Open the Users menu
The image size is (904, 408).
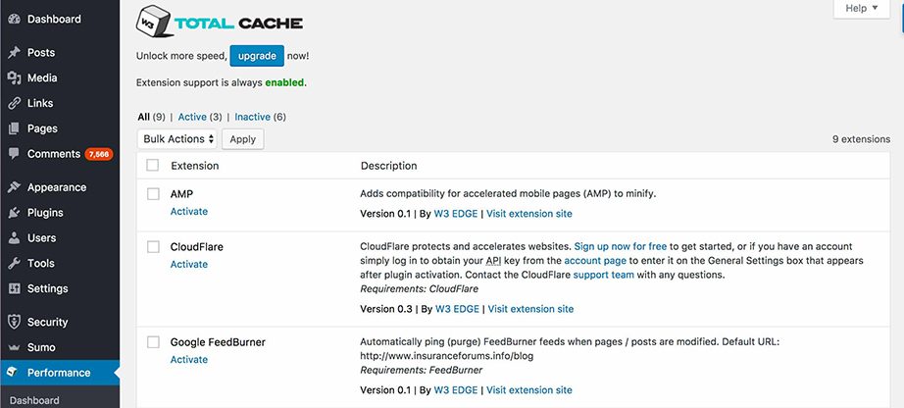(41, 237)
